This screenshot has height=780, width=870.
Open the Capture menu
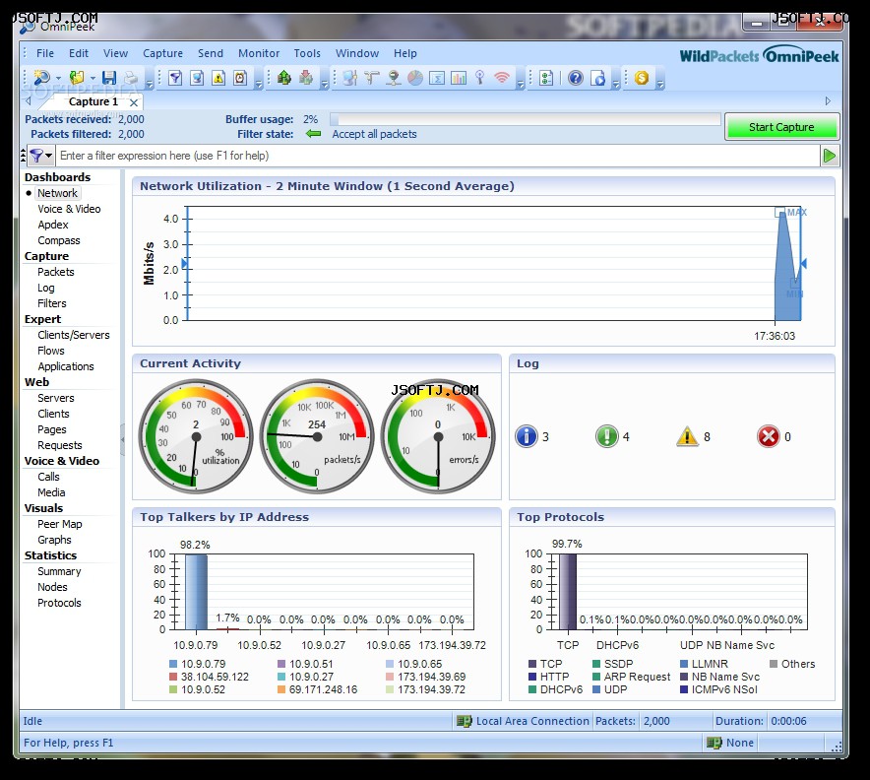pyautogui.click(x=162, y=53)
